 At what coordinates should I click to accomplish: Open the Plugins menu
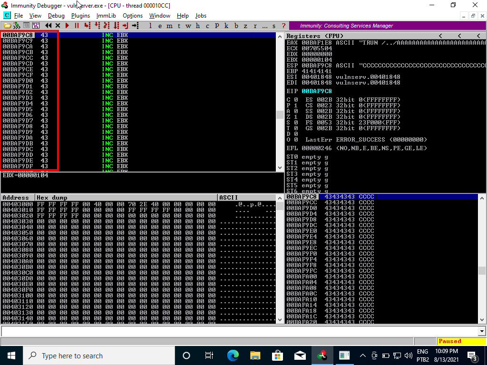pyautogui.click(x=80, y=16)
